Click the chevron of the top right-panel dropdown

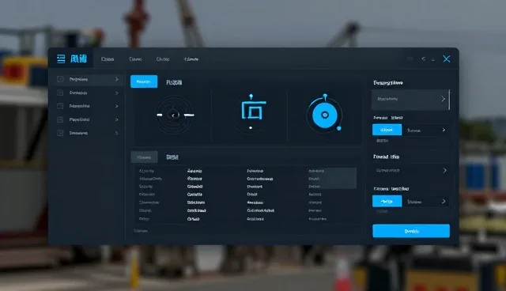[443, 99]
